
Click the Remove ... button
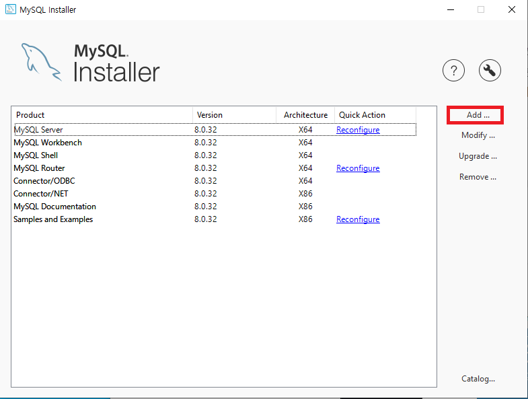478,177
